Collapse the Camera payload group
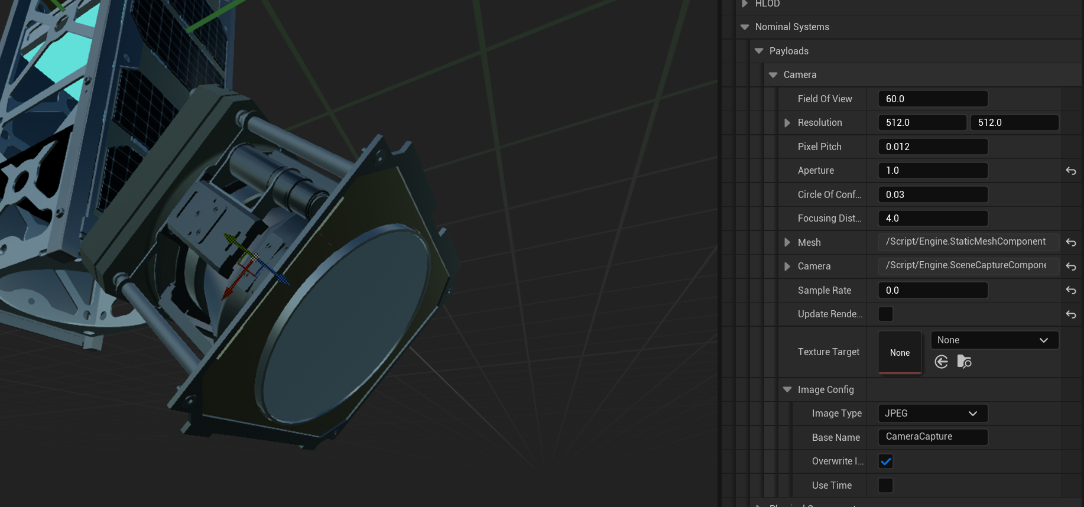 (773, 75)
